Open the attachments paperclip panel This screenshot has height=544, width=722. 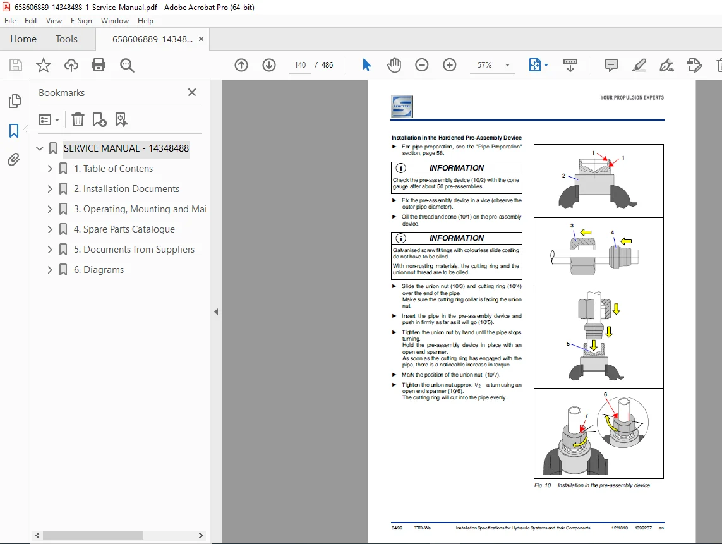pyautogui.click(x=14, y=160)
